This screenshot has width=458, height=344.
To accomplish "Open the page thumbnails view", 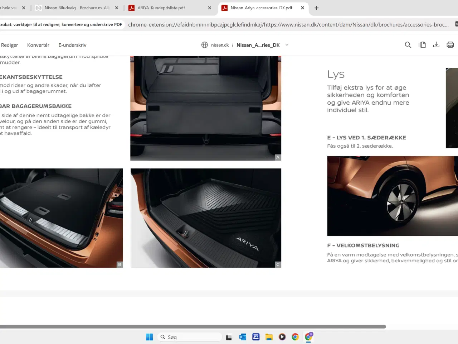I will [422, 44].
